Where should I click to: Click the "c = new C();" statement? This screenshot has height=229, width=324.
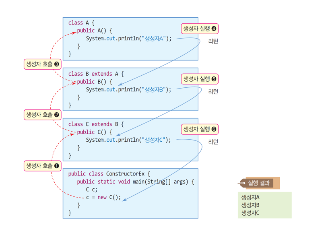pyautogui.click(x=103, y=197)
